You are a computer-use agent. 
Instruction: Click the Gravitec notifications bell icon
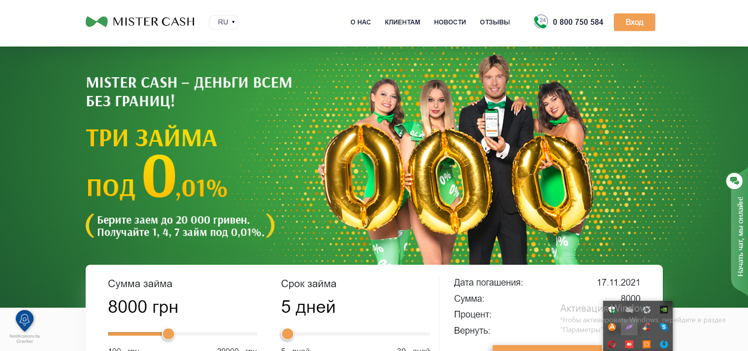tap(25, 320)
